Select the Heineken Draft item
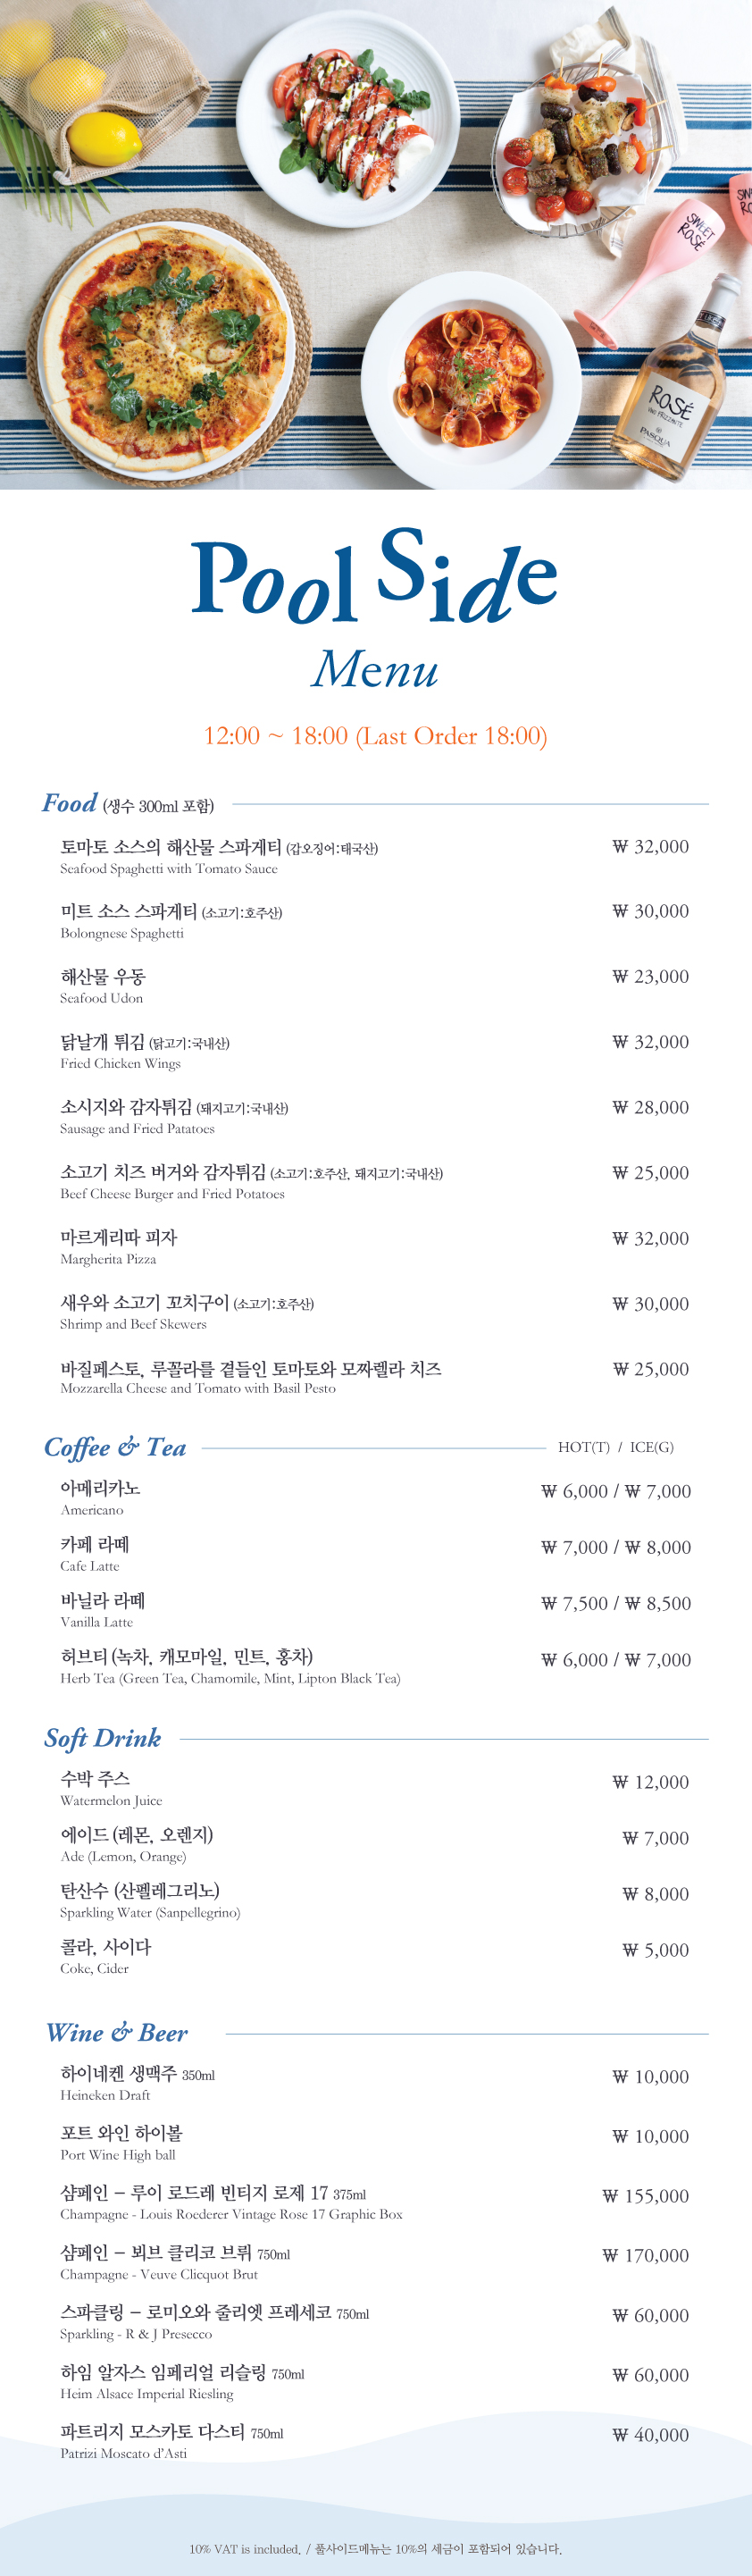Image resolution: width=752 pixels, height=2576 pixels. point(137,2084)
